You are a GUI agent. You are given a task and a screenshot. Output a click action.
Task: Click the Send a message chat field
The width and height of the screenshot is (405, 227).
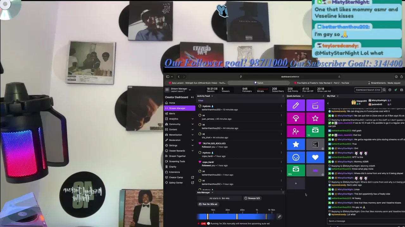coord(366,221)
